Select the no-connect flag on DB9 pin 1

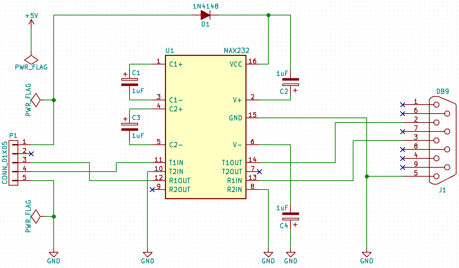[x=402, y=105]
